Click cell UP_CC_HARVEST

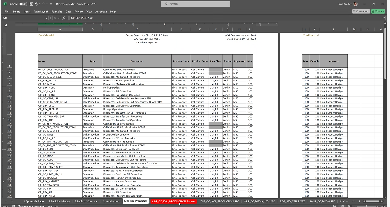click(x=60, y=178)
